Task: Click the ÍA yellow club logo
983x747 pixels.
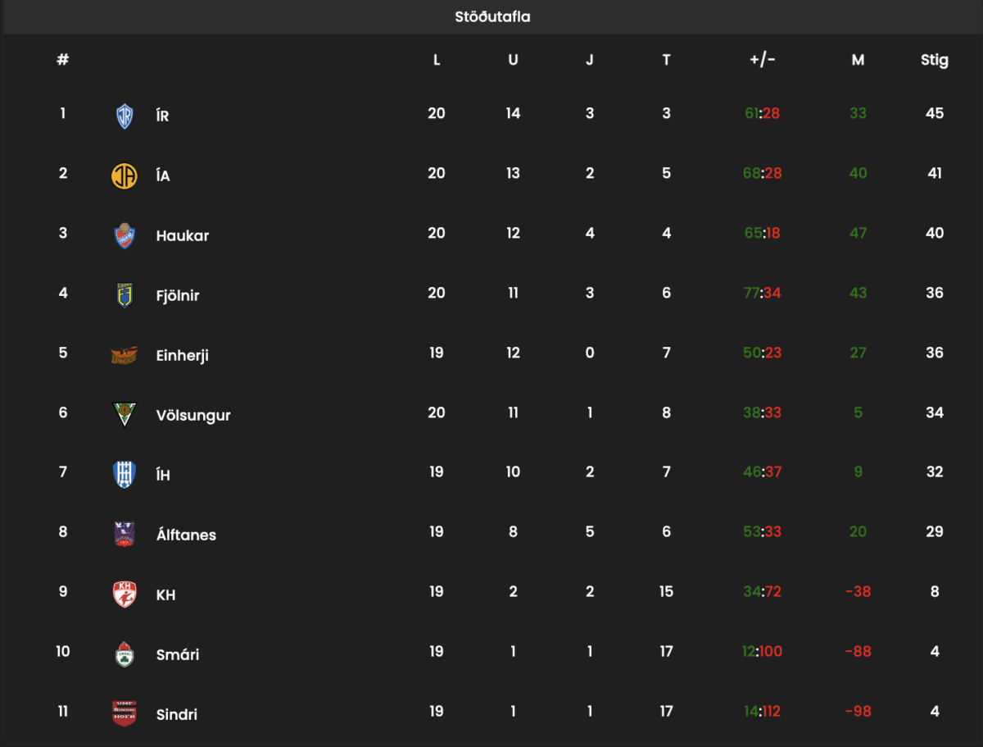Action: (125, 175)
